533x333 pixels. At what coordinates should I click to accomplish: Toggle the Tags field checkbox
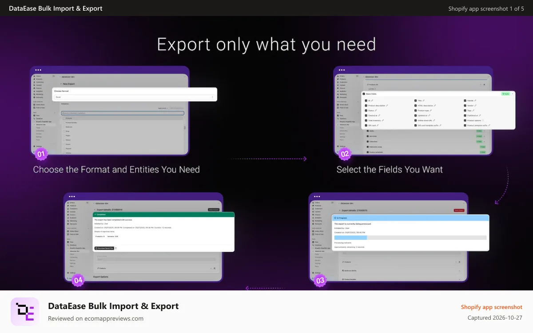pyautogui.click(x=465, y=111)
